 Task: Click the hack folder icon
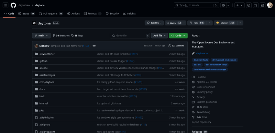pos(36,96)
